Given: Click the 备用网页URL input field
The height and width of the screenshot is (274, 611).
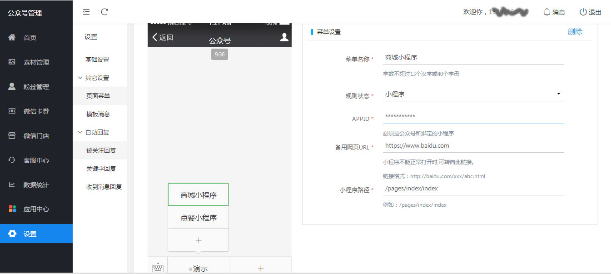Looking at the screenshot, I should coord(473,146).
